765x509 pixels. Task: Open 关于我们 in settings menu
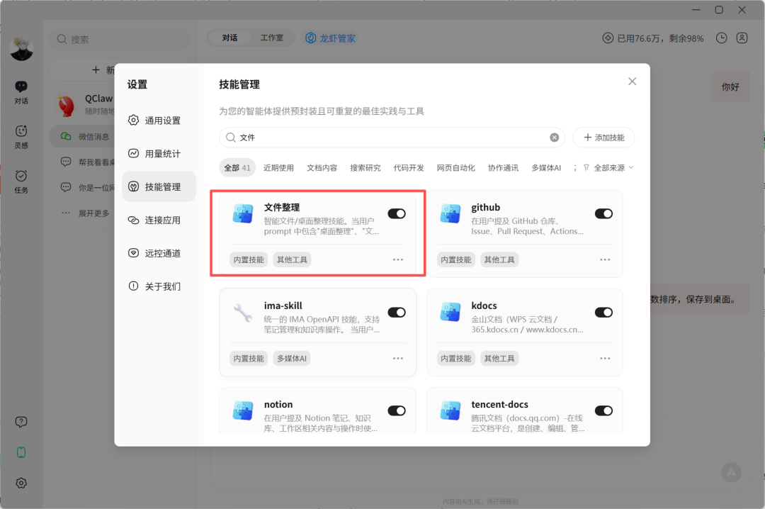click(x=159, y=286)
